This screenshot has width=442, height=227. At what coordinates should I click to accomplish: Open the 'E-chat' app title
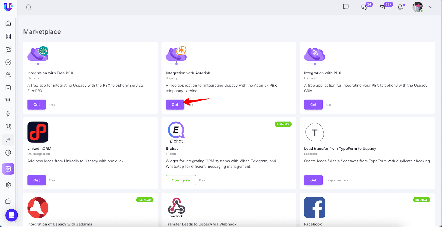click(x=172, y=149)
